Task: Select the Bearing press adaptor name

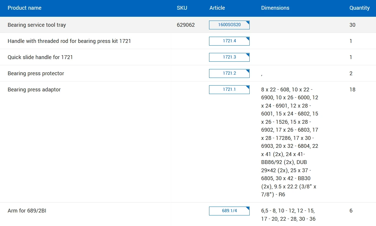Action: 34,90
